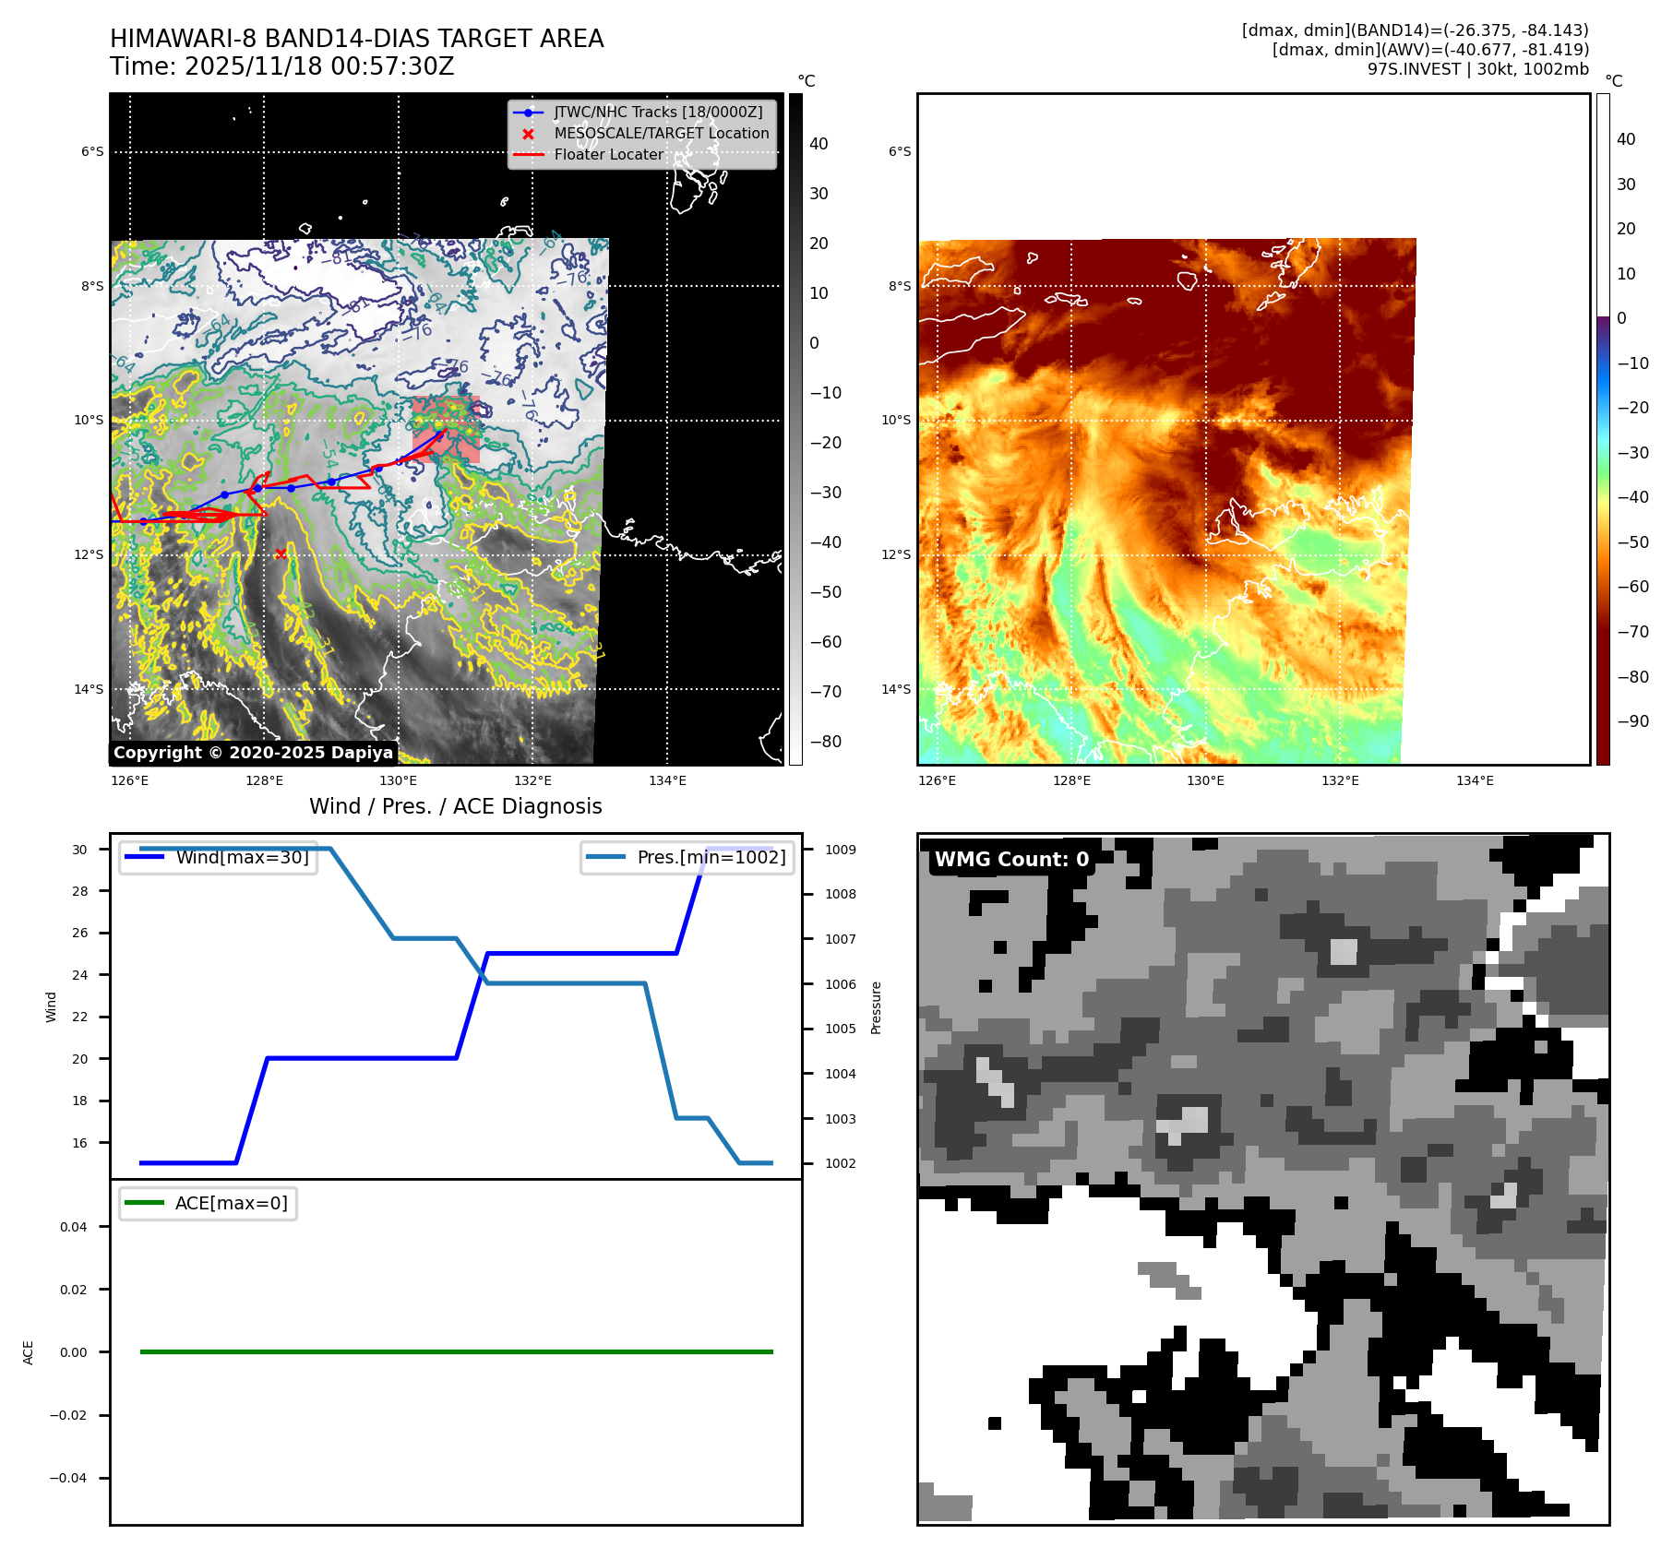The height and width of the screenshot is (1559, 1673).
Task: Click the WMG Count: 0 label
Action: 1011,859
